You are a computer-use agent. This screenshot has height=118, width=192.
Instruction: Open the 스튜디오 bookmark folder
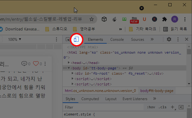[56, 29]
